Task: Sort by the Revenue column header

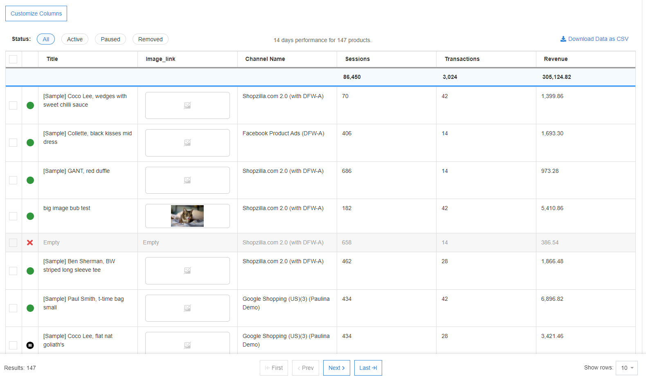Action: point(556,59)
